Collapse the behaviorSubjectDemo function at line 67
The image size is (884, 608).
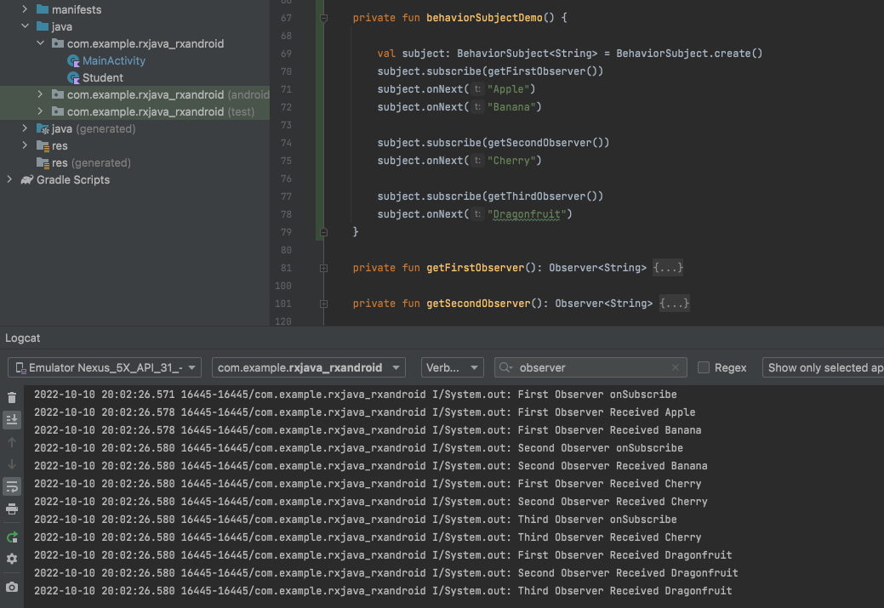(x=322, y=16)
